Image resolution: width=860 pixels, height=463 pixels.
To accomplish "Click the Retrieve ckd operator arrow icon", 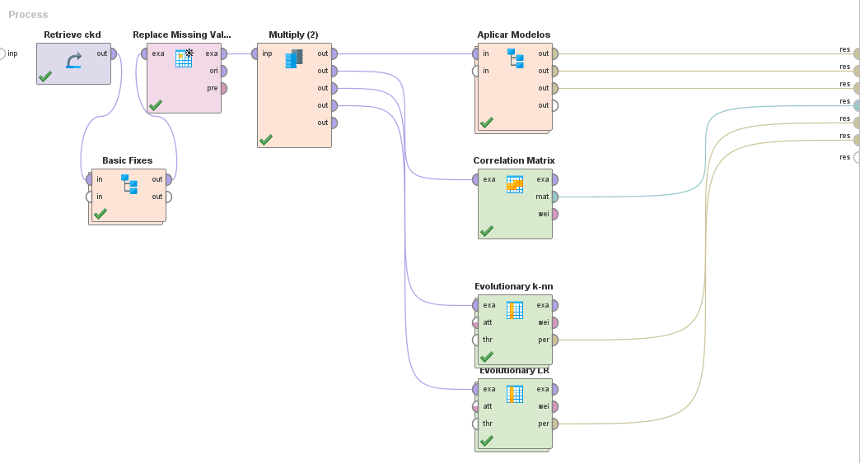I will 73,60.
